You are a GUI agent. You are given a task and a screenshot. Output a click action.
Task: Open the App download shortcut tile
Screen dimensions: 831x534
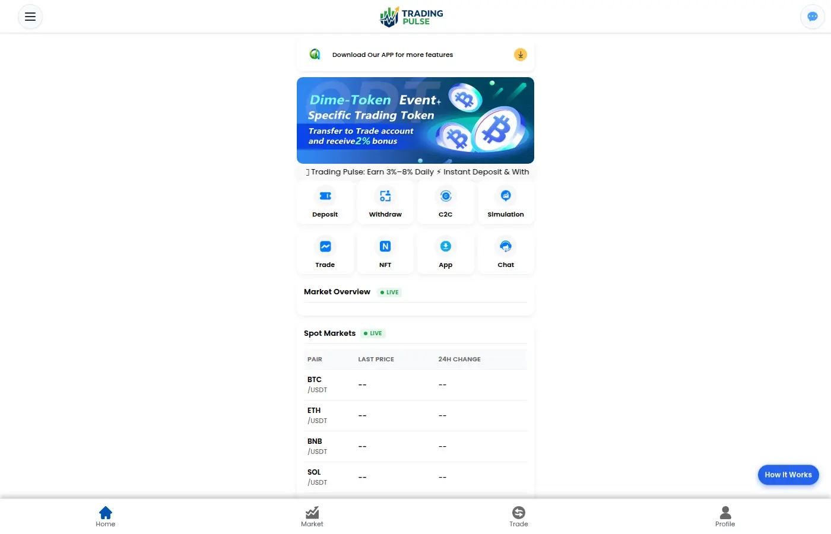pos(446,253)
